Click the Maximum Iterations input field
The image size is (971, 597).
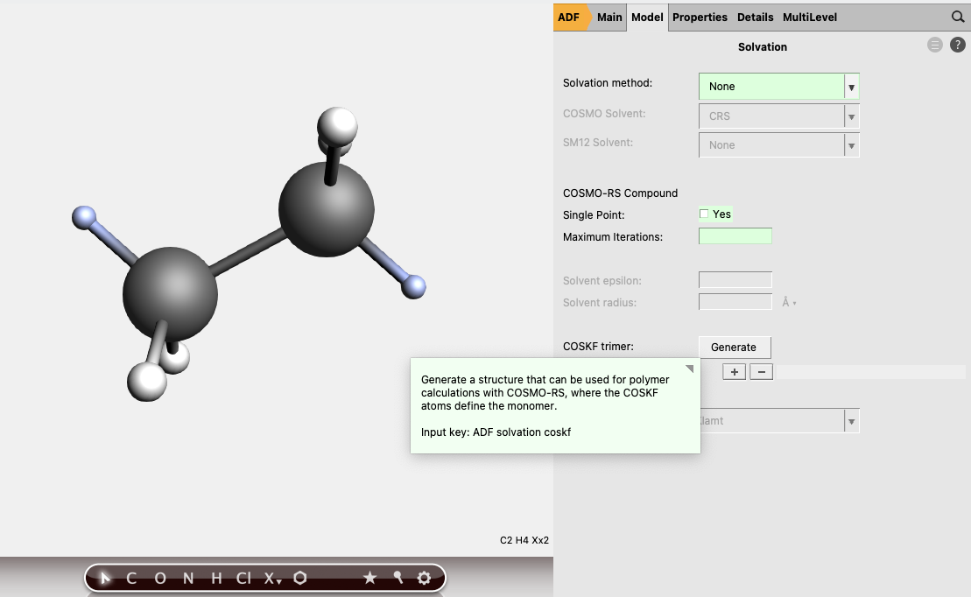pos(735,236)
